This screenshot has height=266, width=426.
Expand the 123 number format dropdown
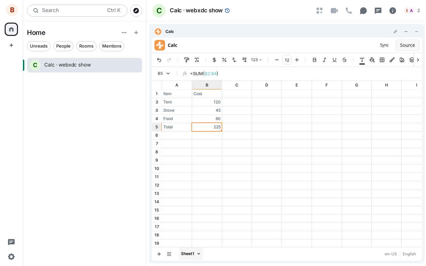(257, 60)
